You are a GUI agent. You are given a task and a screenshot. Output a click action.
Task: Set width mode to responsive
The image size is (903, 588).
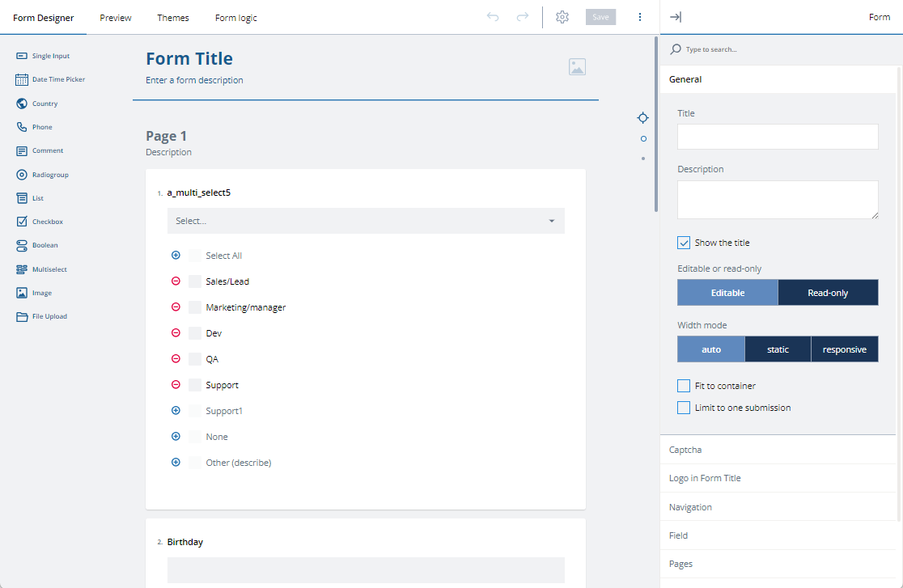tap(844, 349)
